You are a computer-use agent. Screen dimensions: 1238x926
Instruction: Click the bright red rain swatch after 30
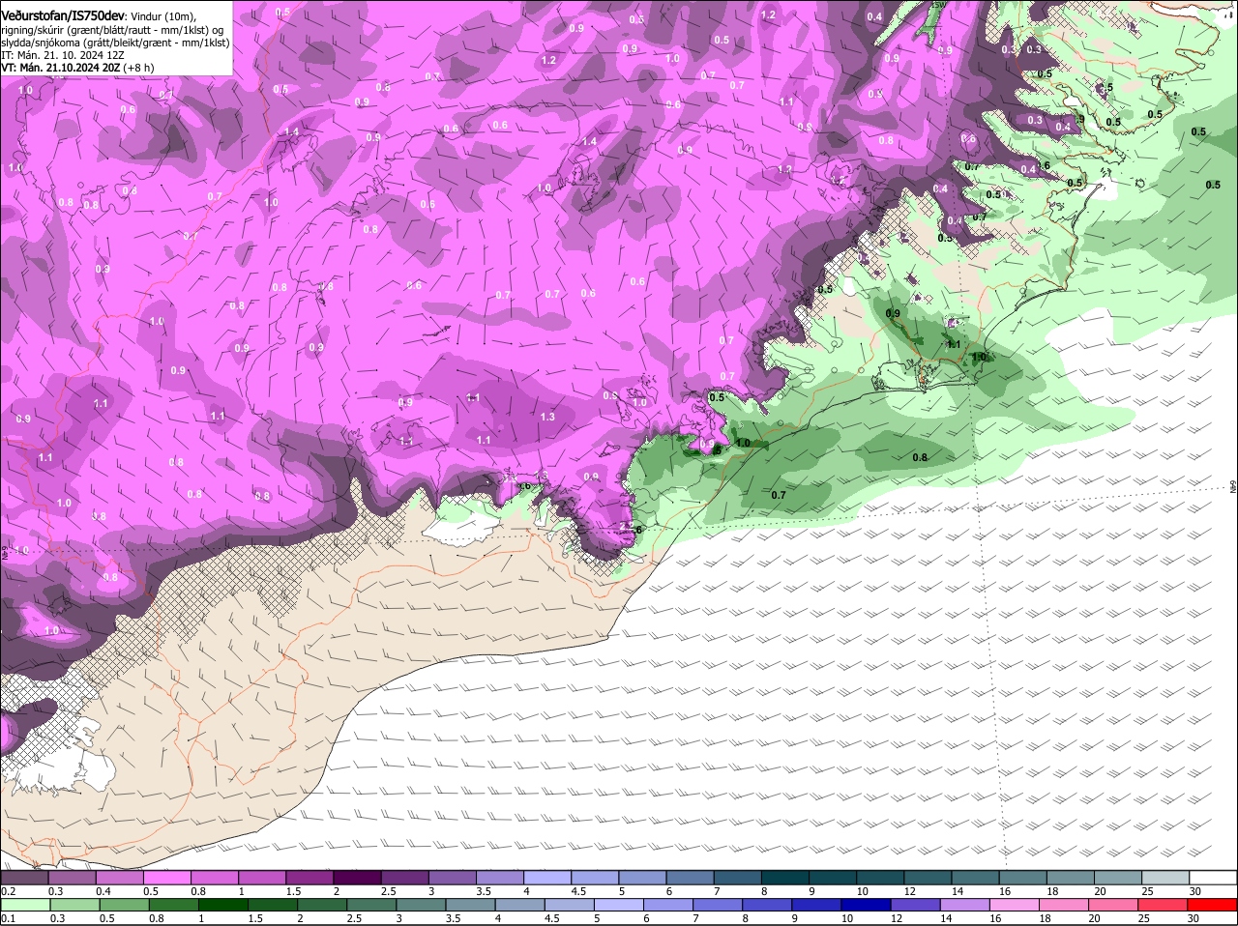coord(1212,905)
